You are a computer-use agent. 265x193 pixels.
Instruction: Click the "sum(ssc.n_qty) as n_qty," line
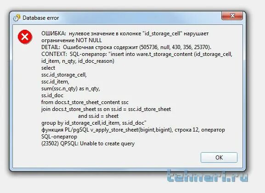pyautogui.click(x=71, y=88)
